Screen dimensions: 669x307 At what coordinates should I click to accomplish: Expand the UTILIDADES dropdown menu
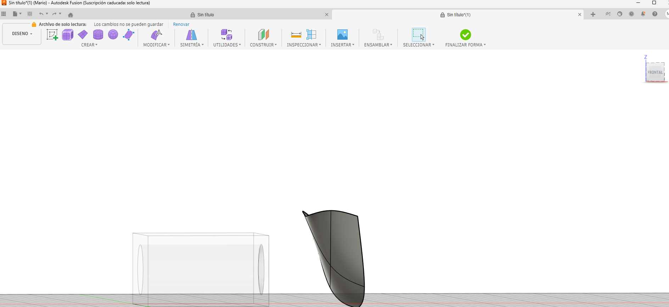point(227,45)
